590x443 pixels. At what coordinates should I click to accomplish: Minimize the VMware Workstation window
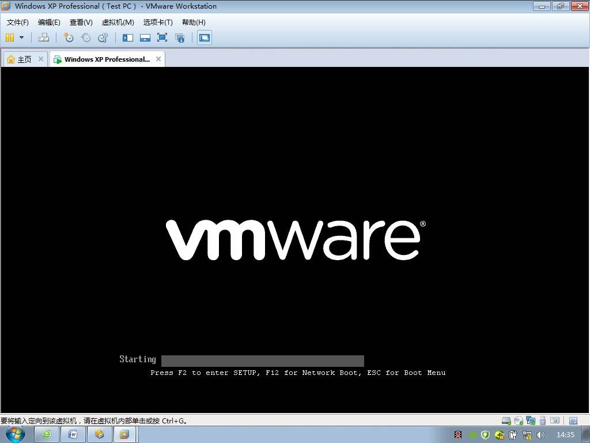pos(542,6)
